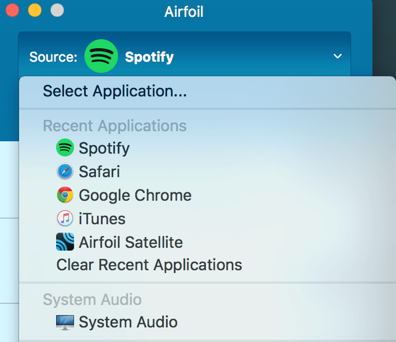This screenshot has height=342, width=396.
Task: Open the Source selector showing Spotify
Action: point(185,56)
